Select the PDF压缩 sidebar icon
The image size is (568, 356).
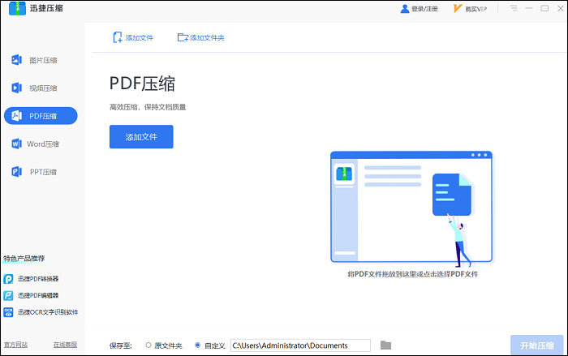click(x=17, y=115)
